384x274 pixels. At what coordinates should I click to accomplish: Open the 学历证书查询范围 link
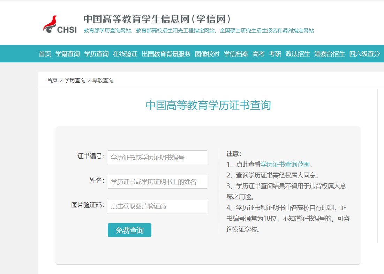[285, 164]
